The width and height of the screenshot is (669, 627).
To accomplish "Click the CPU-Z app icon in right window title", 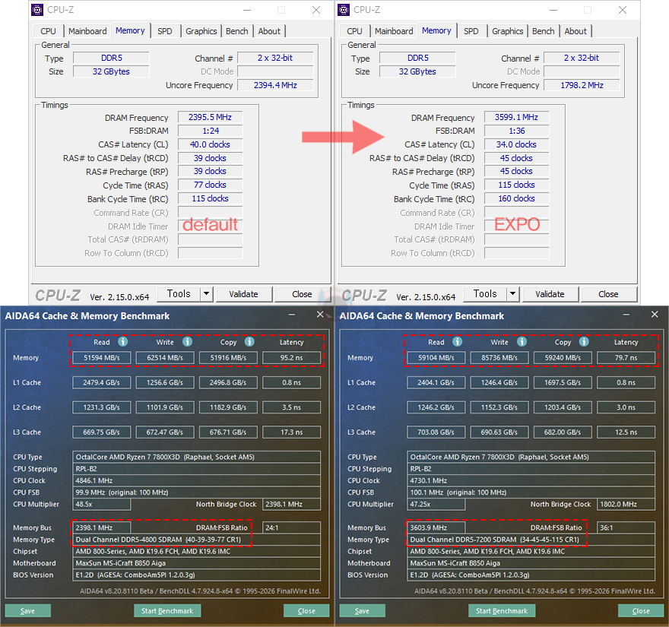I will (344, 10).
